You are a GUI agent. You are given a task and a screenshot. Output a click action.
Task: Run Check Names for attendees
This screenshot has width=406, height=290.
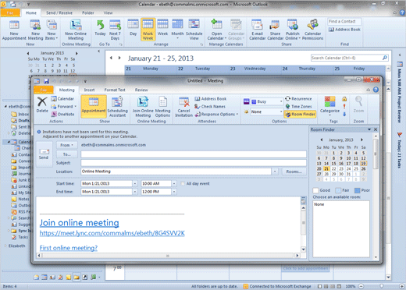[210, 107]
